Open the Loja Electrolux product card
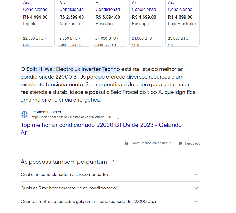The image size is (236, 213). point(182,23)
